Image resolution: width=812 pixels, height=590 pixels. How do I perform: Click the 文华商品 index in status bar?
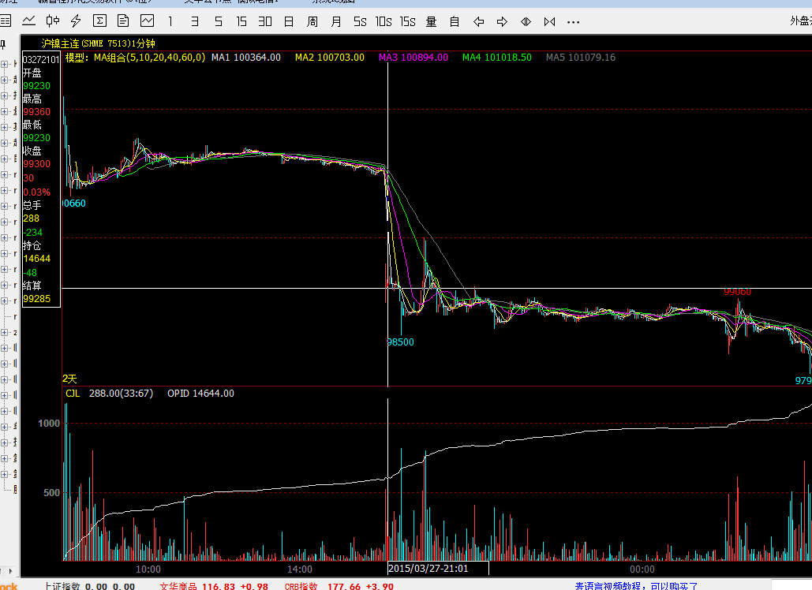coord(180,586)
